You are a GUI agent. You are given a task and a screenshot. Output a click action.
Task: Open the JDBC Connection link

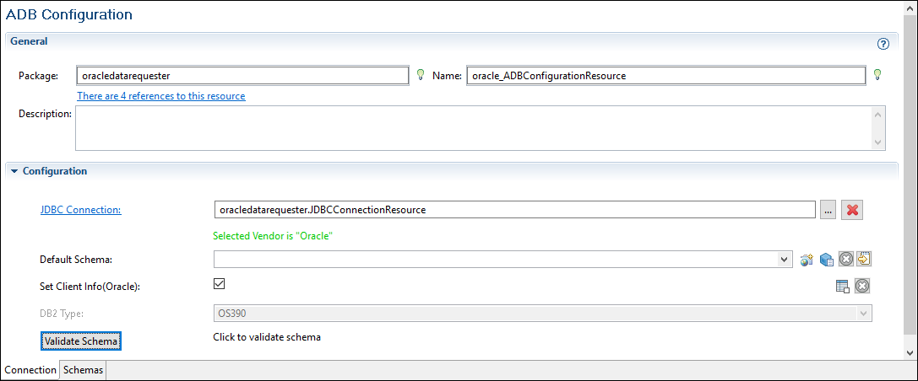[80, 210]
